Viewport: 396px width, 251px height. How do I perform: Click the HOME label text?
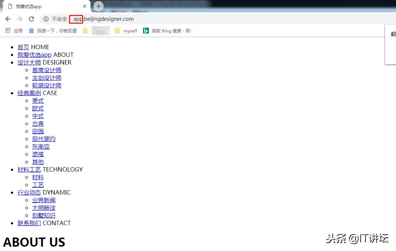click(x=40, y=47)
